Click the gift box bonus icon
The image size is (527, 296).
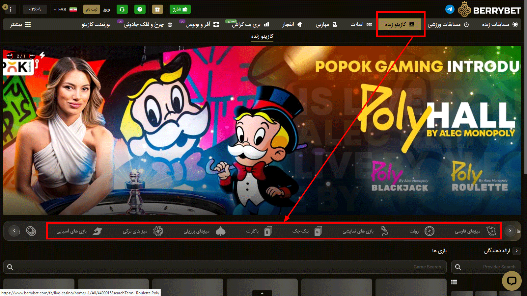click(157, 9)
